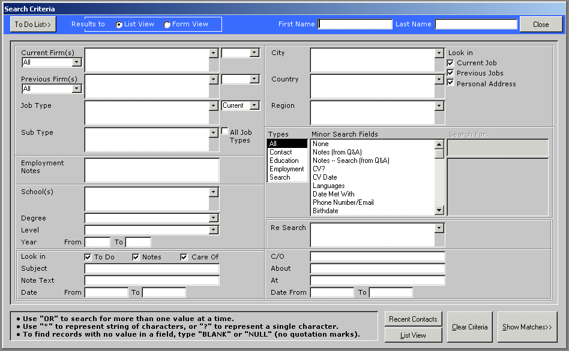Open Recent Contacts

413,319
